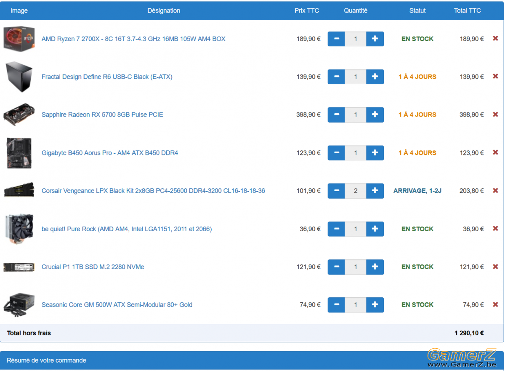Click the 'Désignation' column header
Viewport: 505px width, 371px height.
(x=164, y=11)
